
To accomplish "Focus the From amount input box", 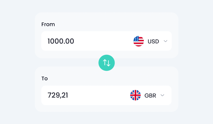I will [106, 41].
